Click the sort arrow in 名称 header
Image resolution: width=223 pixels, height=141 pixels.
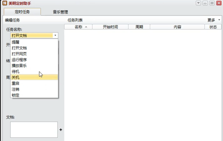[86, 27]
